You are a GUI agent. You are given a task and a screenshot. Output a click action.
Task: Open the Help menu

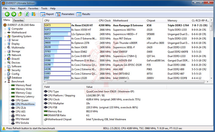click(53, 8)
